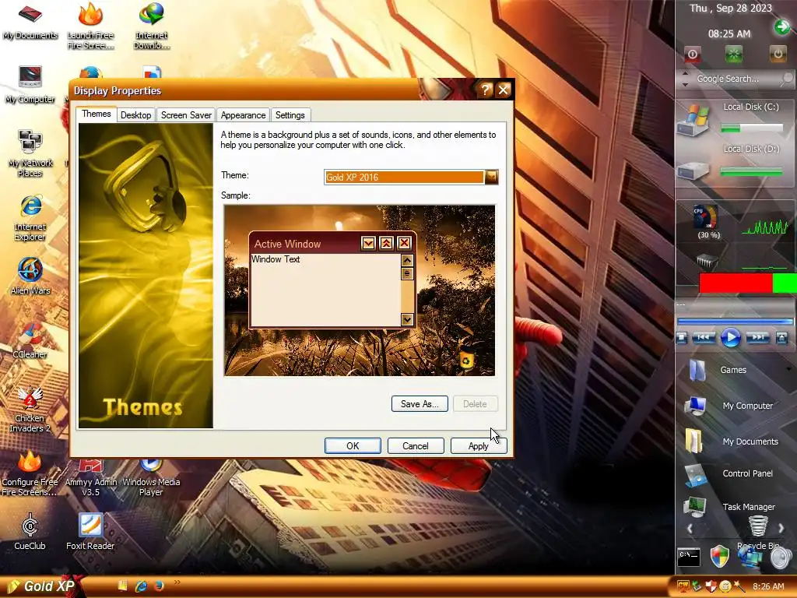797x598 pixels.
Task: Click the red shutdown button in the sidebar
Action: pos(692,55)
